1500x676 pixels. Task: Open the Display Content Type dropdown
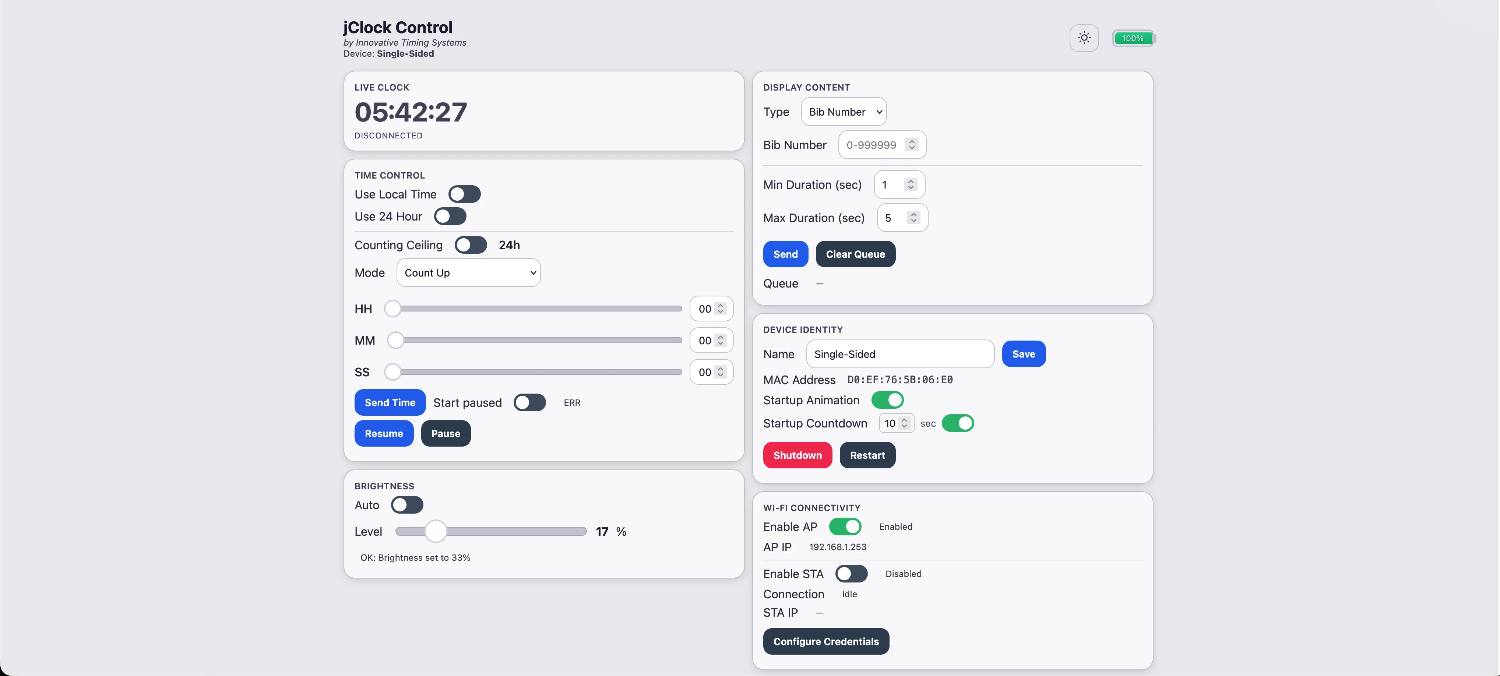(844, 112)
